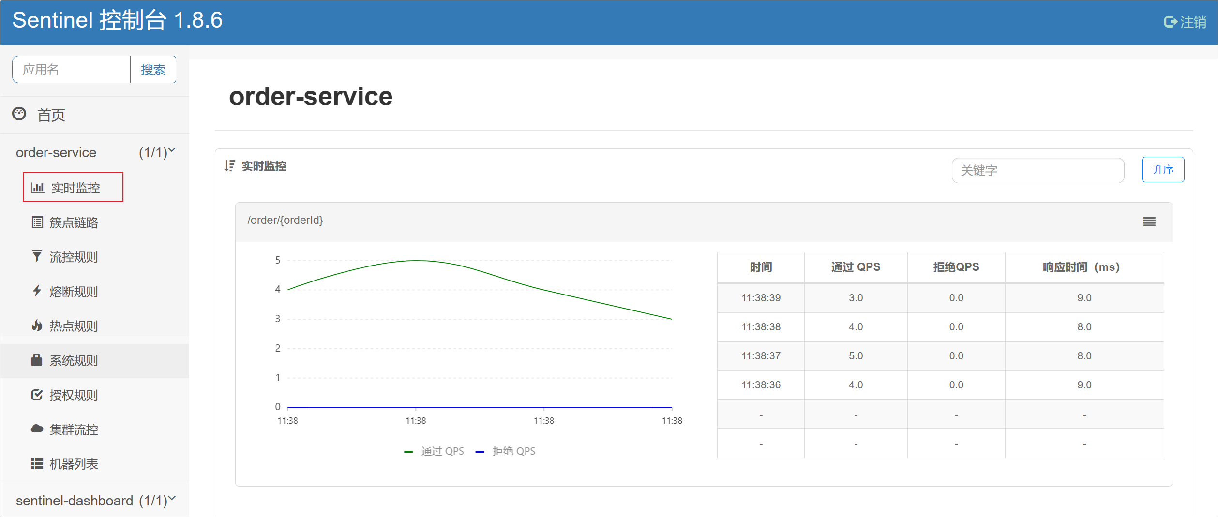
Task: Focus the 应用名 search input
Action: coord(72,70)
